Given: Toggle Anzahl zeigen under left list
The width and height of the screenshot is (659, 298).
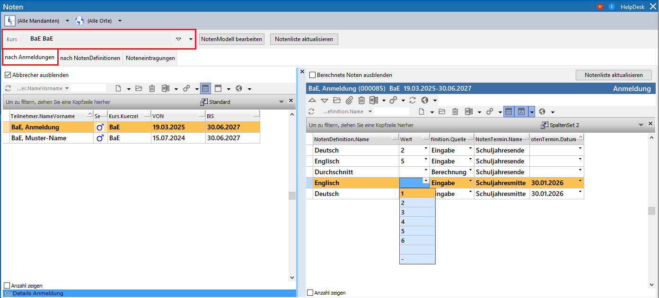Looking at the screenshot, I should click(x=7, y=286).
